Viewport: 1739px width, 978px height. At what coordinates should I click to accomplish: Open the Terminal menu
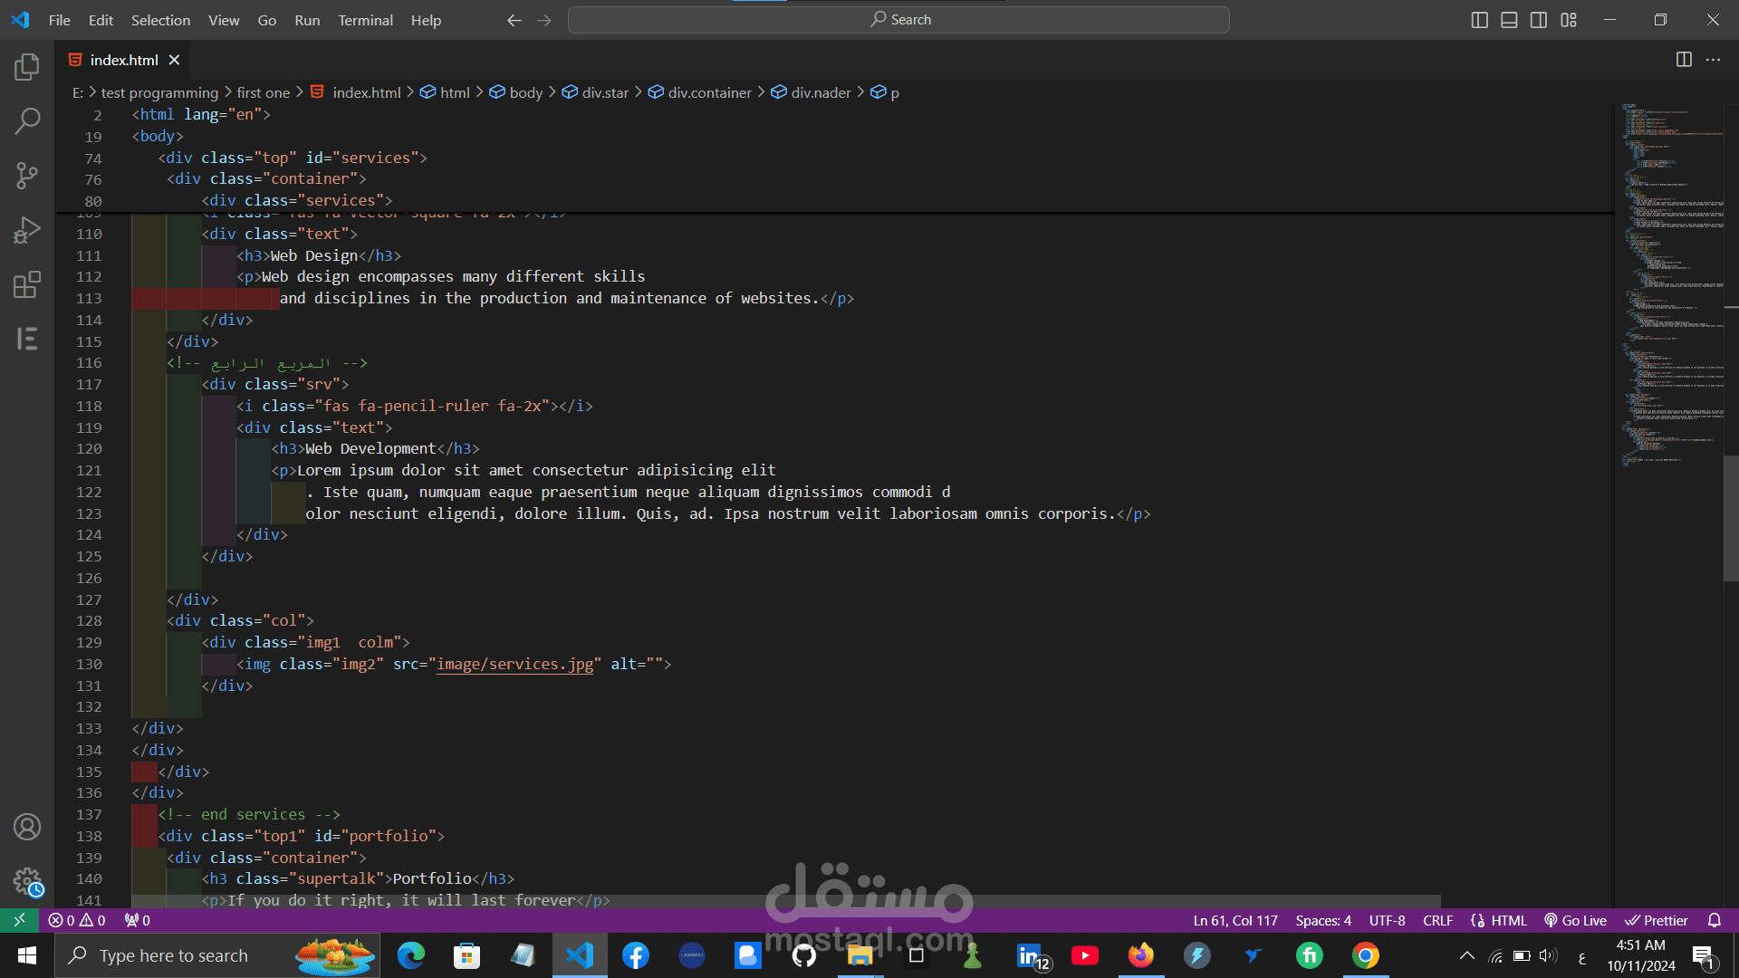pyautogui.click(x=365, y=20)
